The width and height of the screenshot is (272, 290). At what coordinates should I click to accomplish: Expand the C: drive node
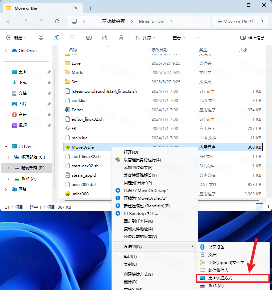click(9, 157)
